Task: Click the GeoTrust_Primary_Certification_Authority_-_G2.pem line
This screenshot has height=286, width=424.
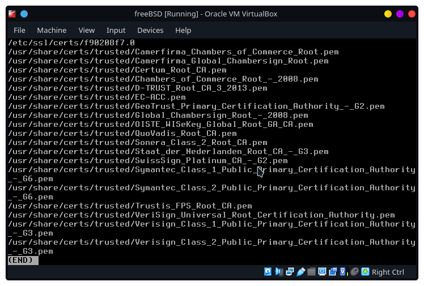Action: (196, 106)
